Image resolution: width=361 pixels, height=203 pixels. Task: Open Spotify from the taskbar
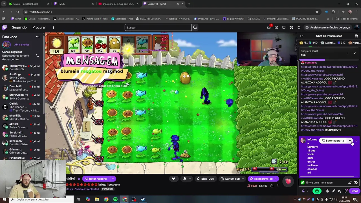pyautogui.click(x=115, y=199)
